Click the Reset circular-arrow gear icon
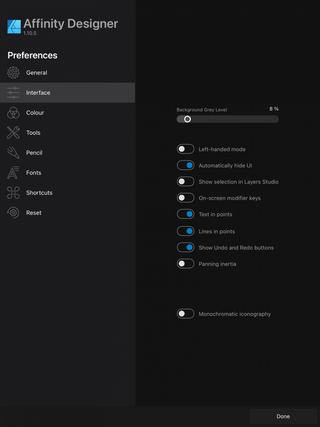Screen dimensions: 320x427 click(13, 213)
